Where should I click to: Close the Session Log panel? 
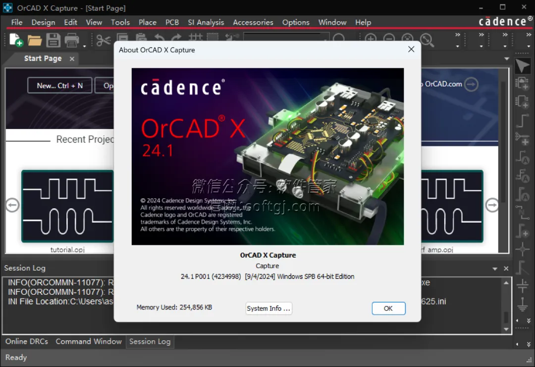(506, 269)
